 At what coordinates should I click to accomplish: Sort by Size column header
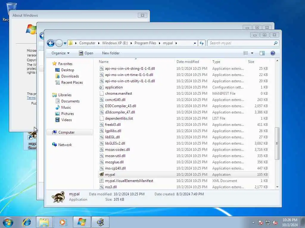pyautogui.click(x=251, y=62)
